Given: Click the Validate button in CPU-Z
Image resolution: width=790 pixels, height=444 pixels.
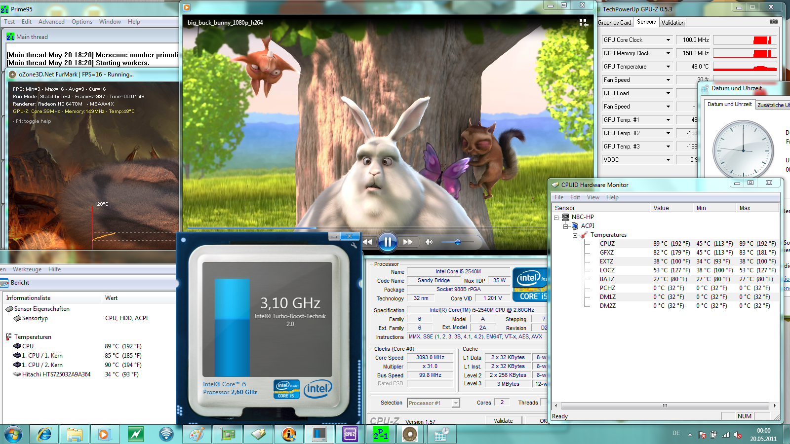Looking at the screenshot, I should click(503, 421).
